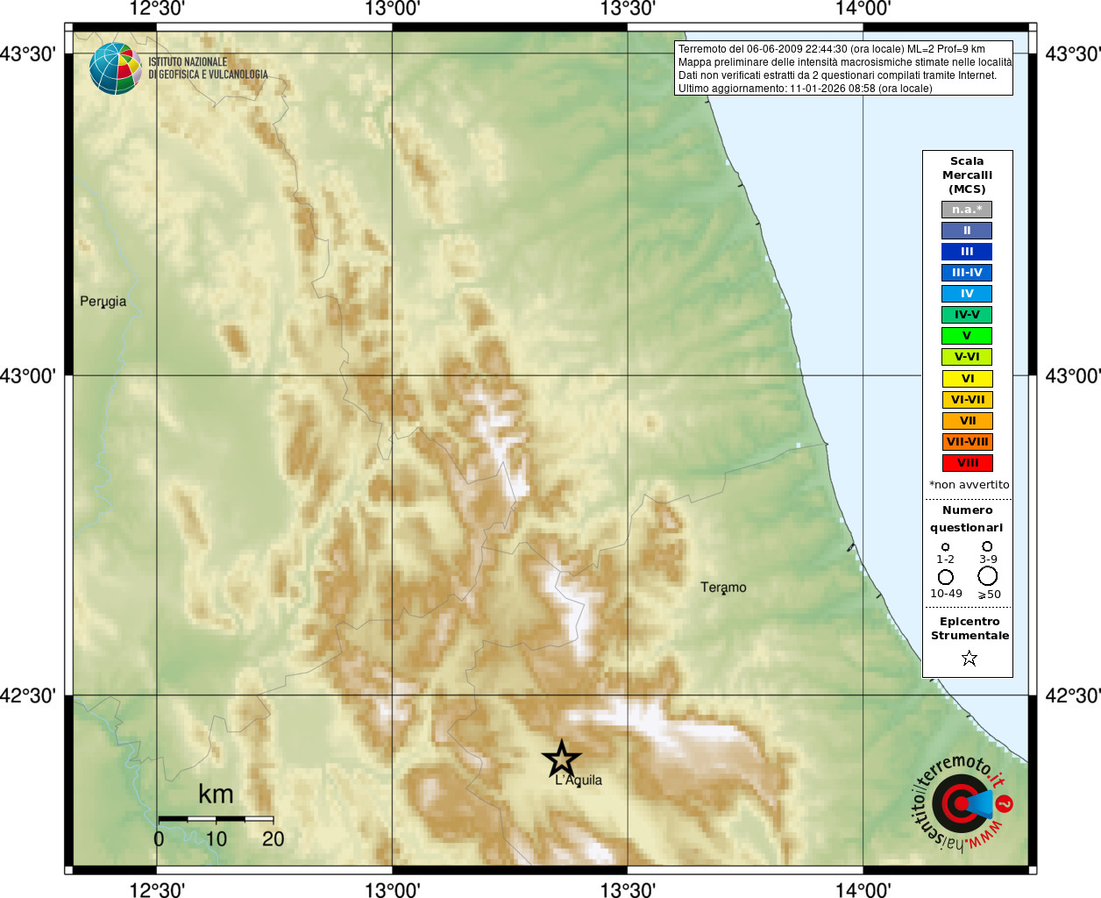Click the ≥50 questionnaires circle symbol
Viewport: 1101px width, 898px height.
[987, 576]
